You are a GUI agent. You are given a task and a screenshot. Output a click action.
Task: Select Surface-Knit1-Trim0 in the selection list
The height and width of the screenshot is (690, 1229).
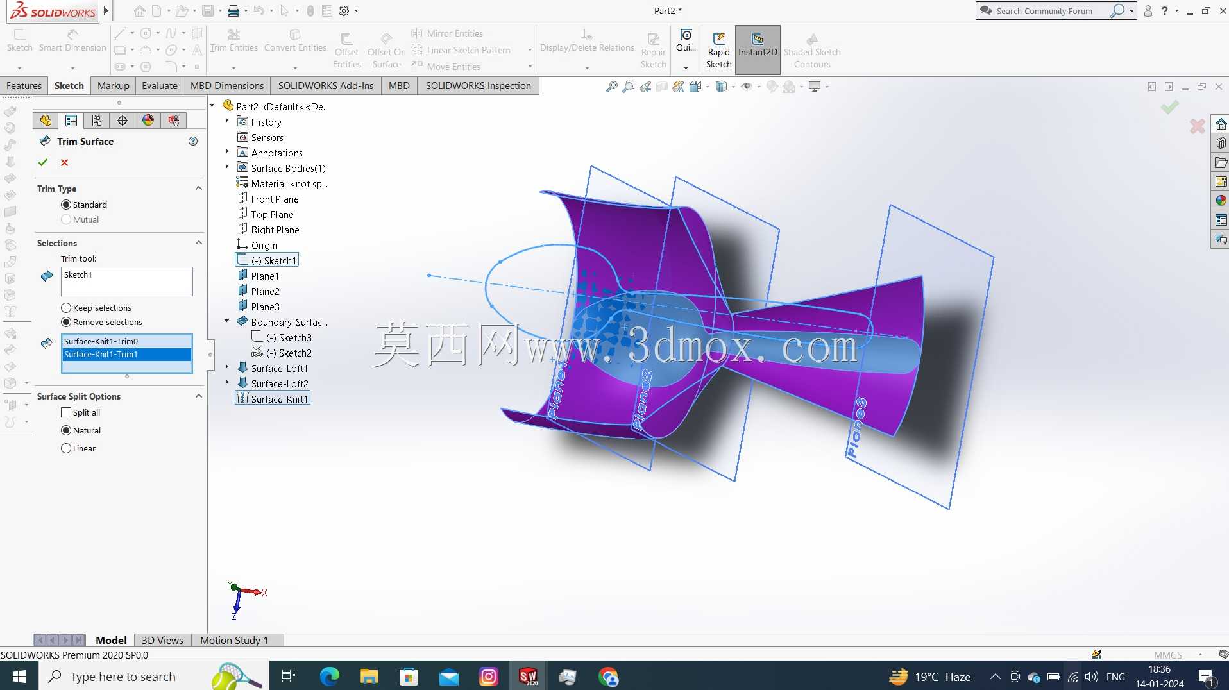(127, 341)
